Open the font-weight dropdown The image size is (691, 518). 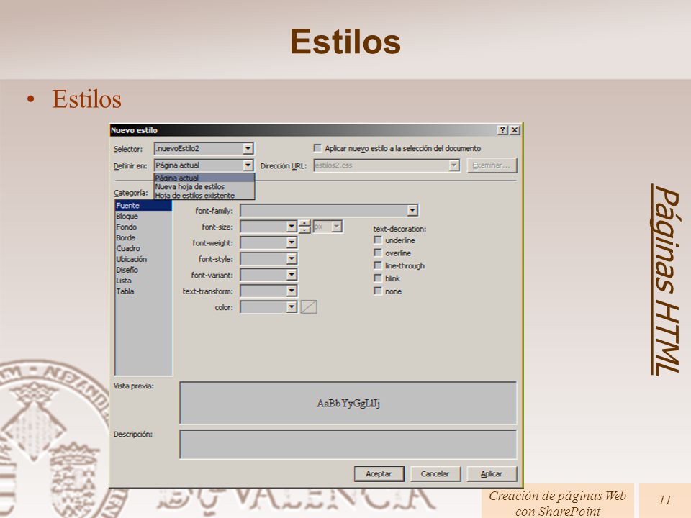click(x=292, y=242)
